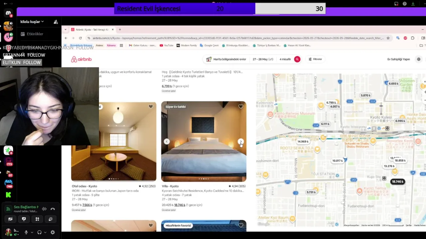Click the 13.276 ₺ map price marker
This screenshot has height=239, width=426.
tap(389, 166)
